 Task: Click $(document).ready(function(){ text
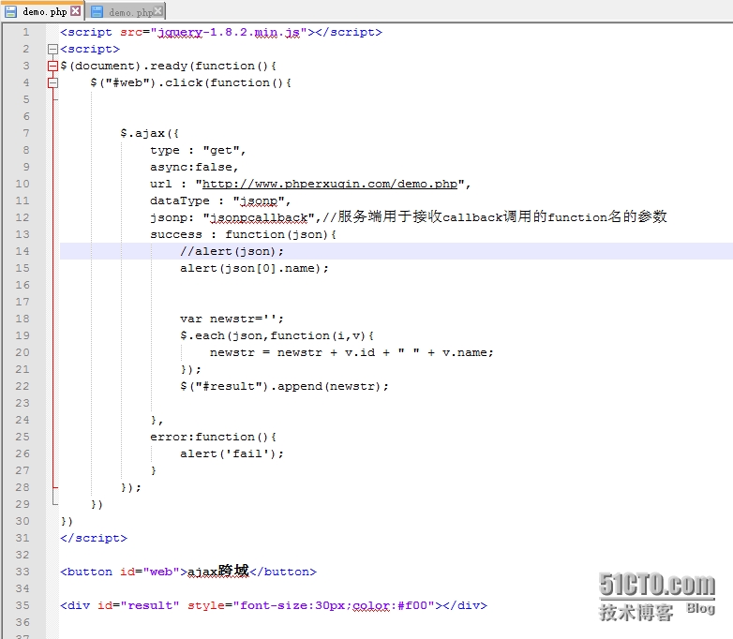click(169, 66)
